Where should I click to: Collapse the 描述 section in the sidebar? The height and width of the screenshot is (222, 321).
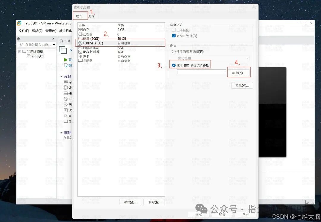point(62,133)
